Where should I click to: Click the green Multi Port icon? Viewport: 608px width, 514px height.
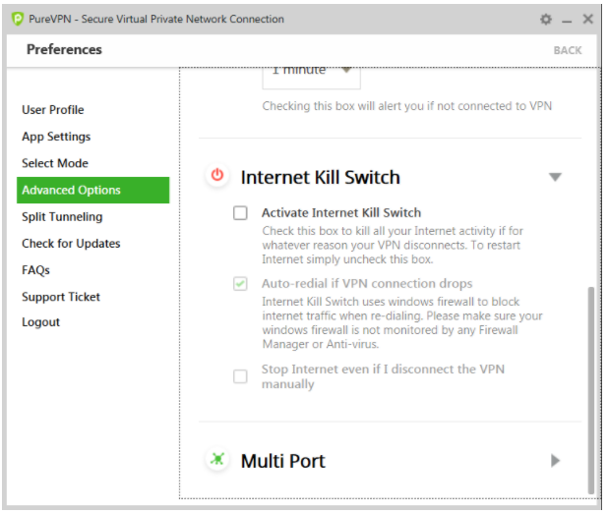tap(217, 459)
